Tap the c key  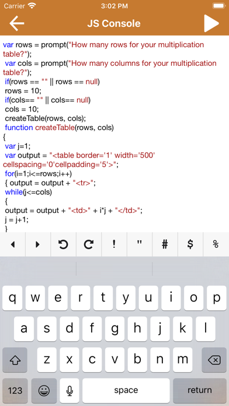92,360
